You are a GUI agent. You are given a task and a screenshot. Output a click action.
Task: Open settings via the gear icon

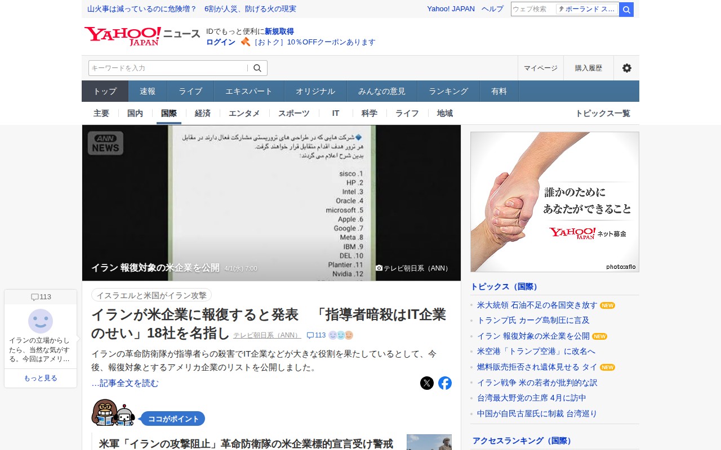coord(626,68)
